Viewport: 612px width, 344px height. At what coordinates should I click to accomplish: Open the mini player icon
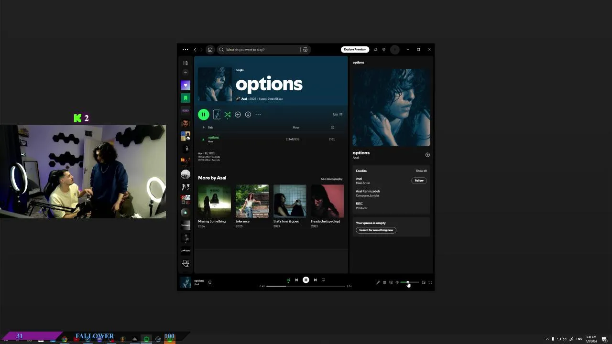click(424, 282)
